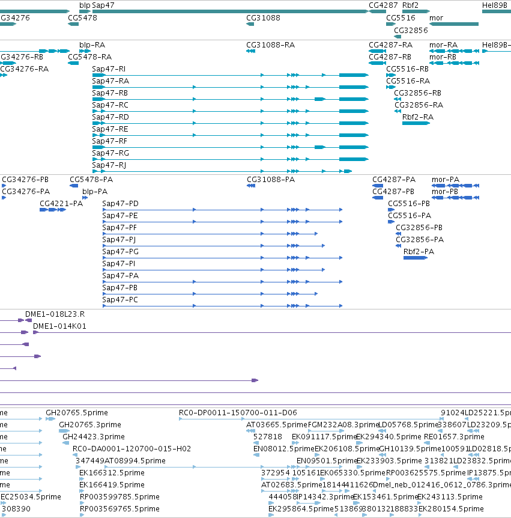Click the mor gene bar
511x518 pixels.
point(454,24)
